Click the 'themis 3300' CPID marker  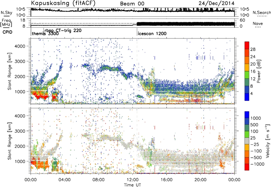pos(45,33)
